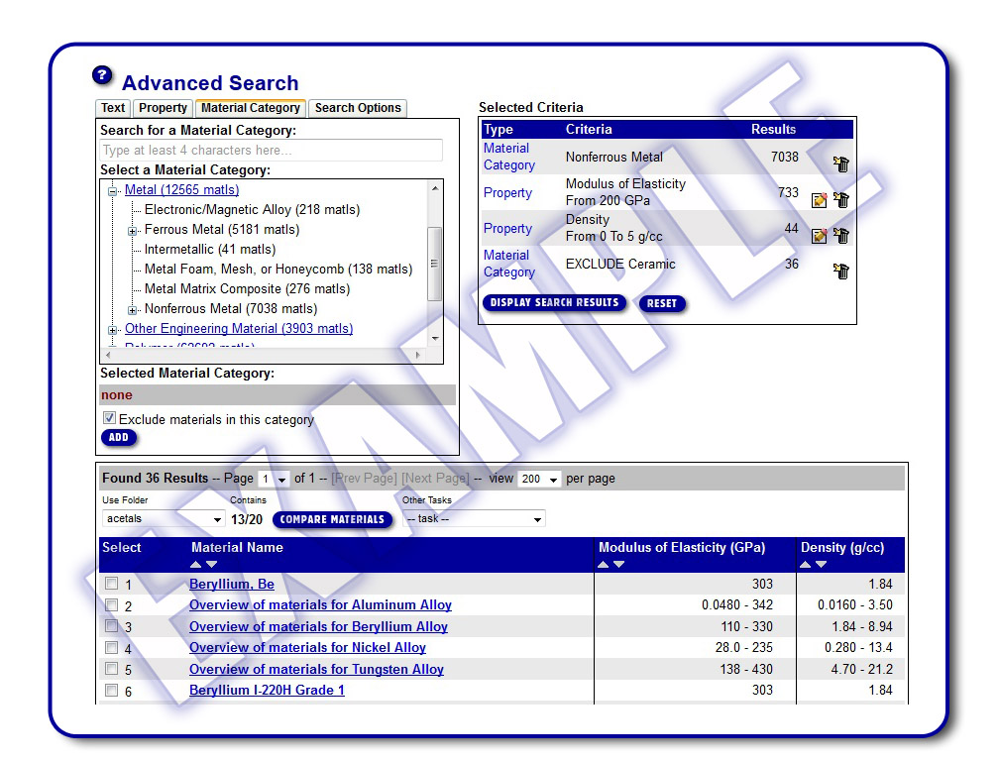Select Metal Matrix Composite (276 matls)
Image resolution: width=999 pixels, height=761 pixels.
[x=247, y=289]
